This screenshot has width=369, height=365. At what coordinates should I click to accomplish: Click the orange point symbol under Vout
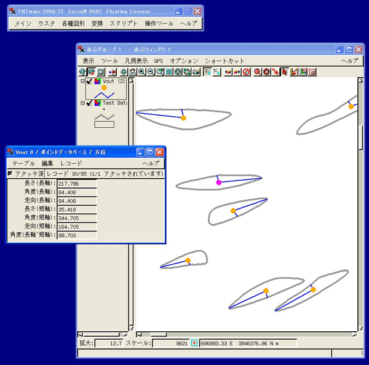(104, 88)
